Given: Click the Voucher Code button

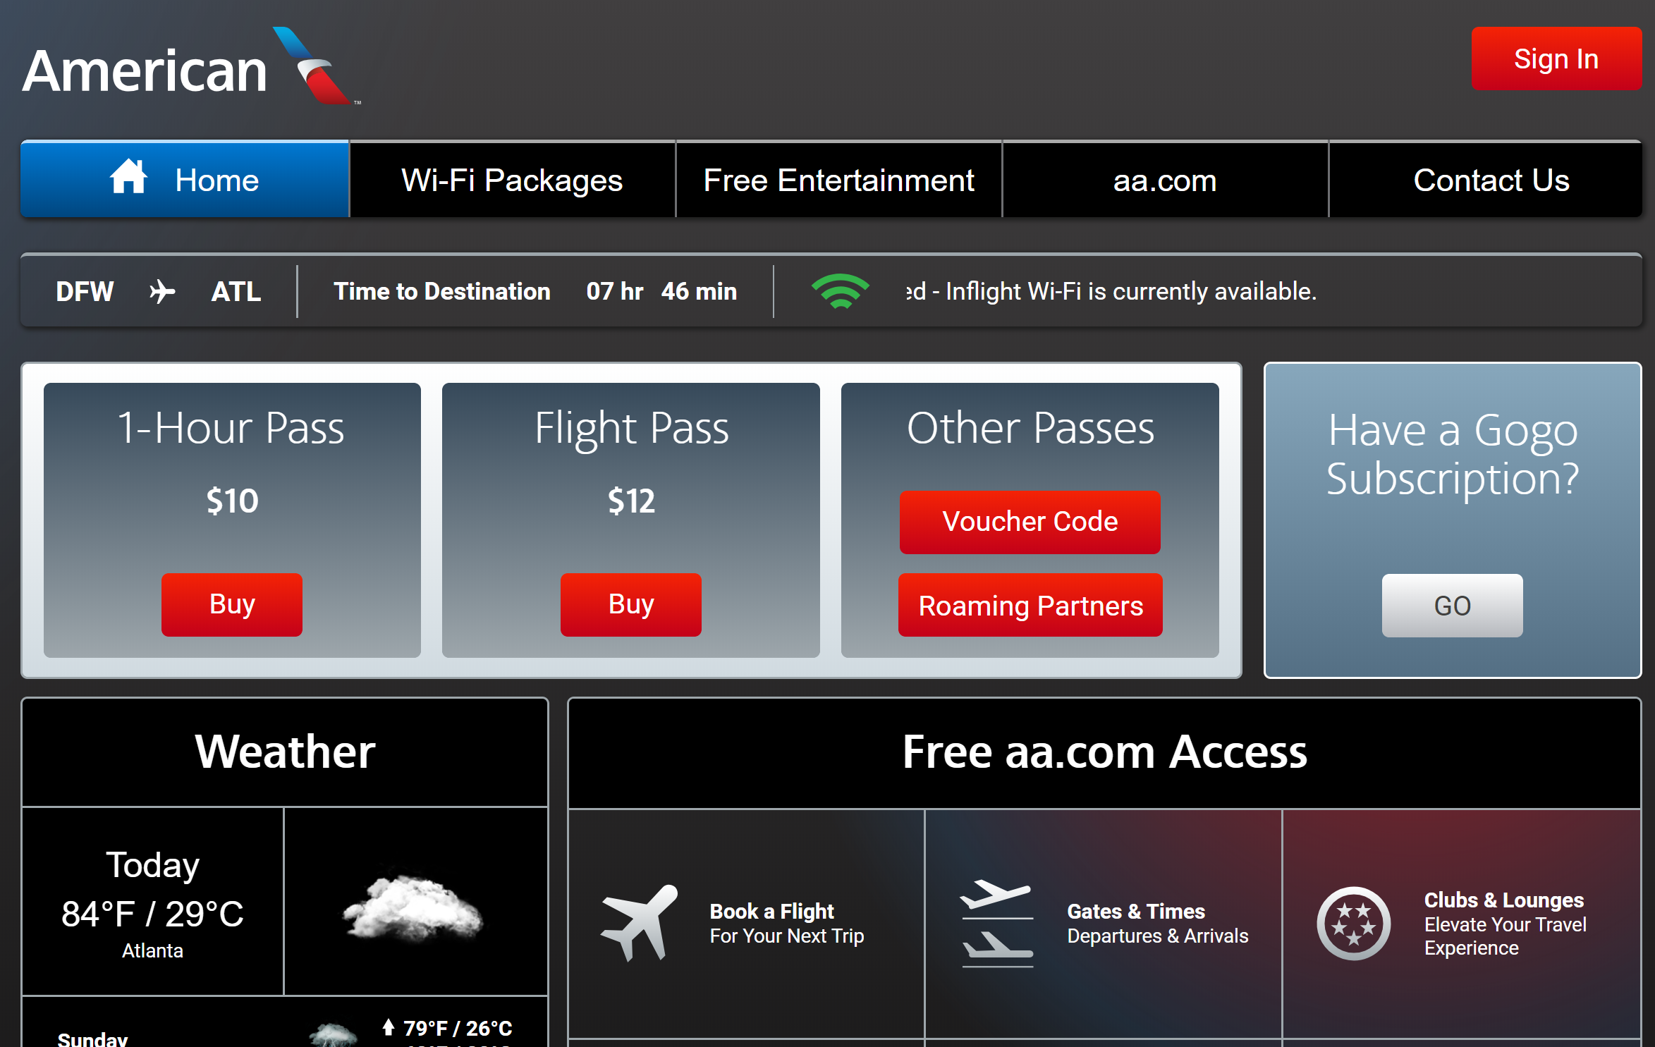Looking at the screenshot, I should (1030, 522).
